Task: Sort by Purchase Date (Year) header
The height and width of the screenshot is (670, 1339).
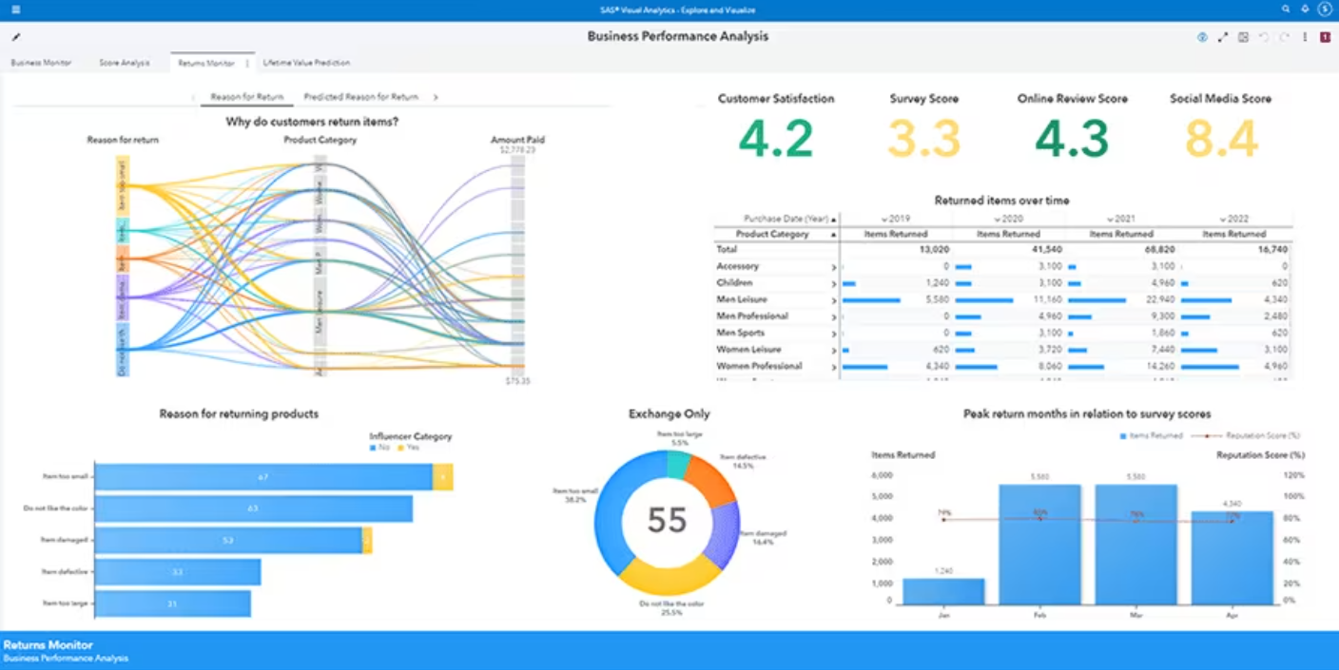Action: click(x=786, y=219)
